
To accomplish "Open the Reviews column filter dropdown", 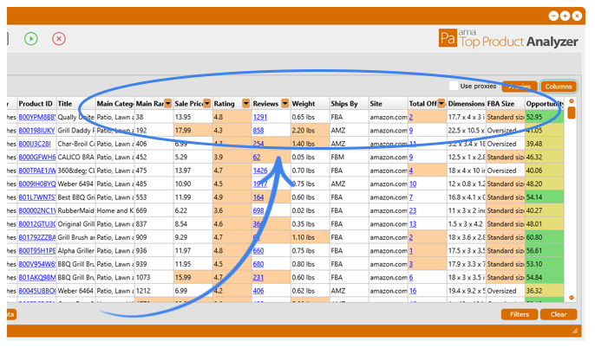I will [285, 103].
